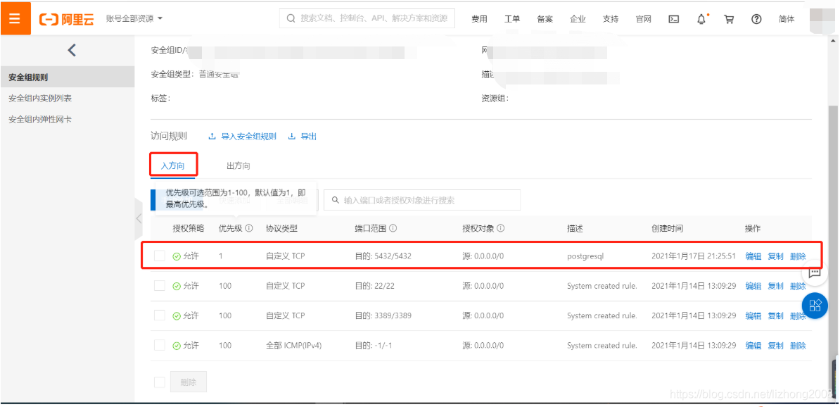Open the shopping cart icon
Image resolution: width=840 pixels, height=407 pixels.
click(729, 19)
